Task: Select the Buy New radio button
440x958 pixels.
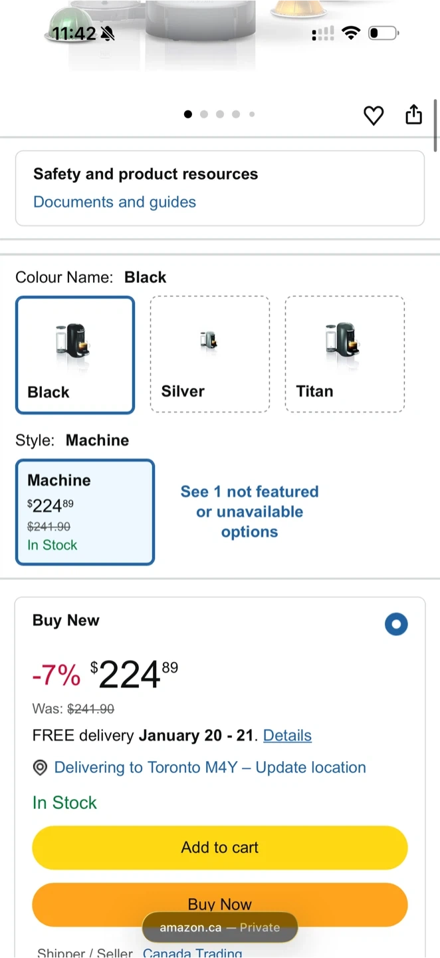Action: pyautogui.click(x=396, y=624)
